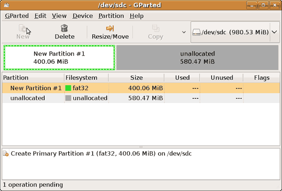Click the Delete trash can icon
The height and width of the screenshot is (191, 282).
(64, 28)
